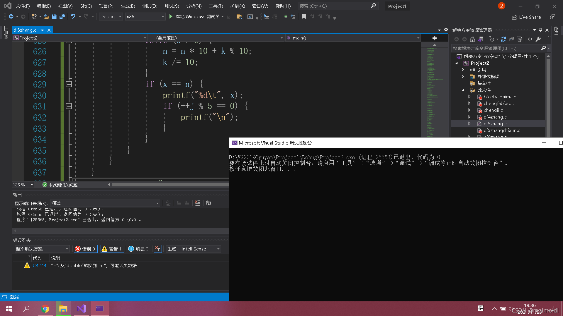This screenshot has width=563, height=316.
Task: Open the 帮助(H) menu
Action: click(283, 6)
